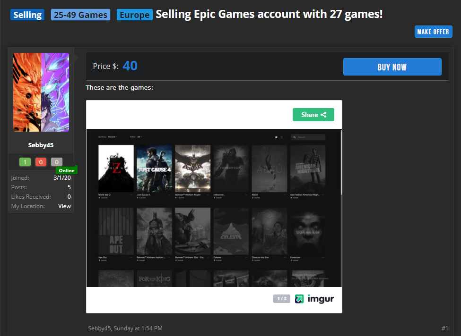This screenshot has height=336, width=461.
Task: Click Launch under World War Z
Action: (103, 198)
